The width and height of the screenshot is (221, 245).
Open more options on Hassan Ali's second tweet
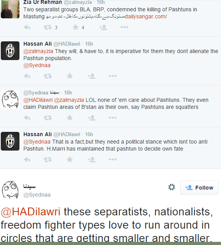point(112,160)
